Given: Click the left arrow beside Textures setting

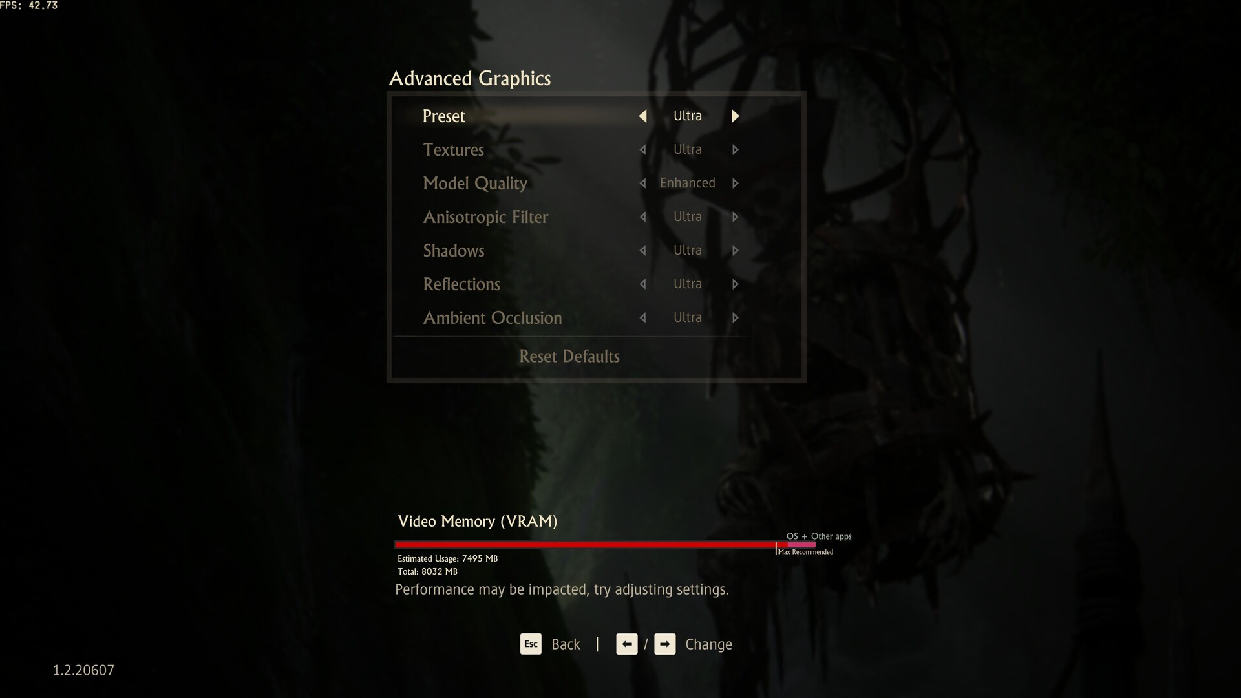Looking at the screenshot, I should click(642, 148).
